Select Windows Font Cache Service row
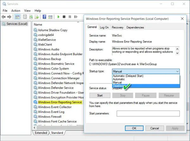 point(57,121)
